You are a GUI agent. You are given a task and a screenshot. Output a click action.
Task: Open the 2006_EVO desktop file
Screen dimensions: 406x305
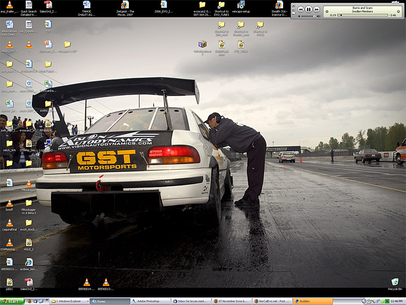[163, 7]
